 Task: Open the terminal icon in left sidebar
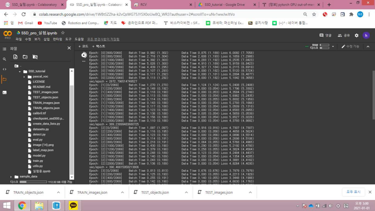4,92
